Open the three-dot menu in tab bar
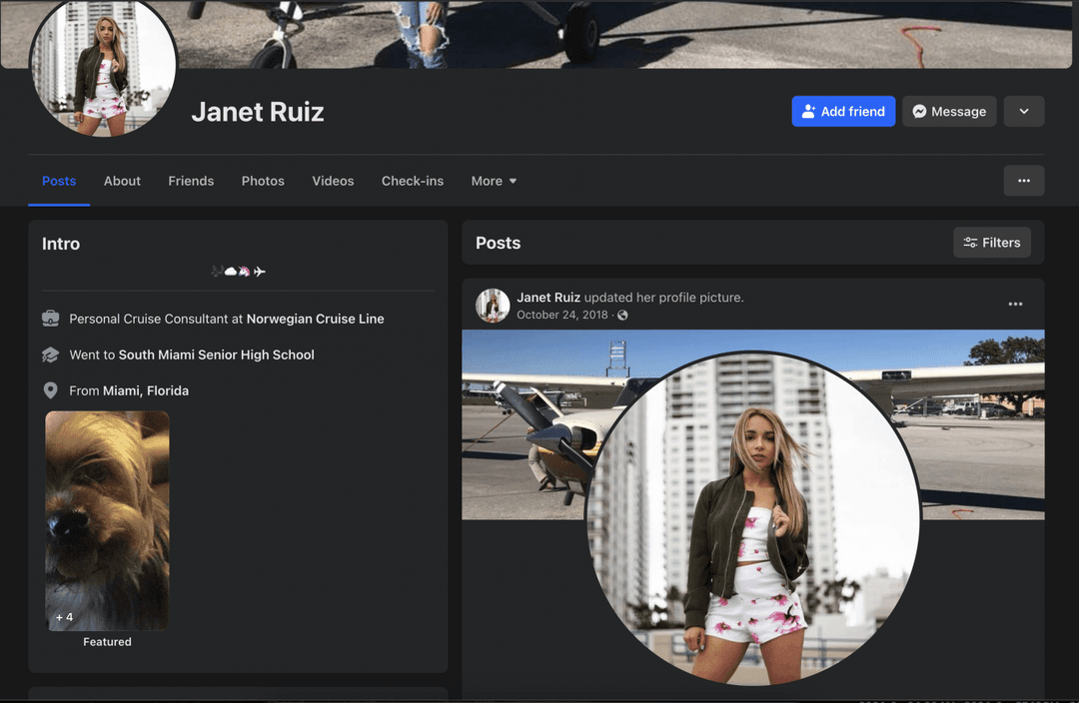 pyautogui.click(x=1023, y=181)
